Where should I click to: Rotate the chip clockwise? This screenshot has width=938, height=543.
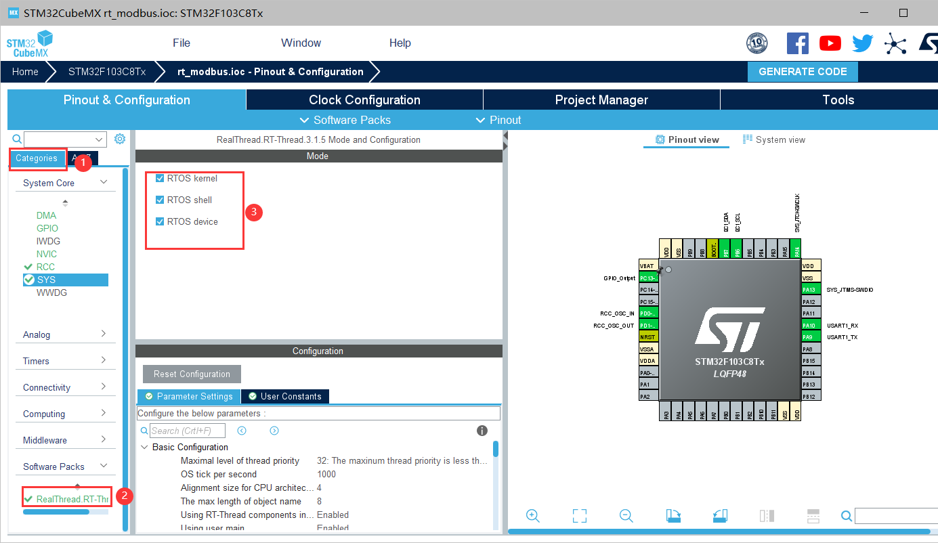(x=673, y=516)
